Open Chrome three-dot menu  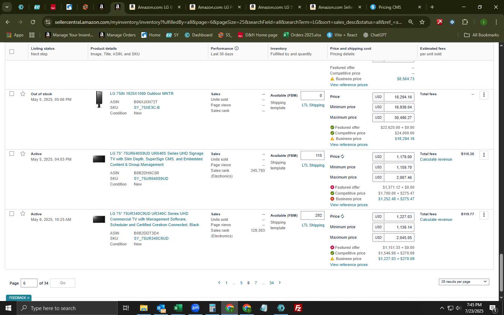(496, 22)
